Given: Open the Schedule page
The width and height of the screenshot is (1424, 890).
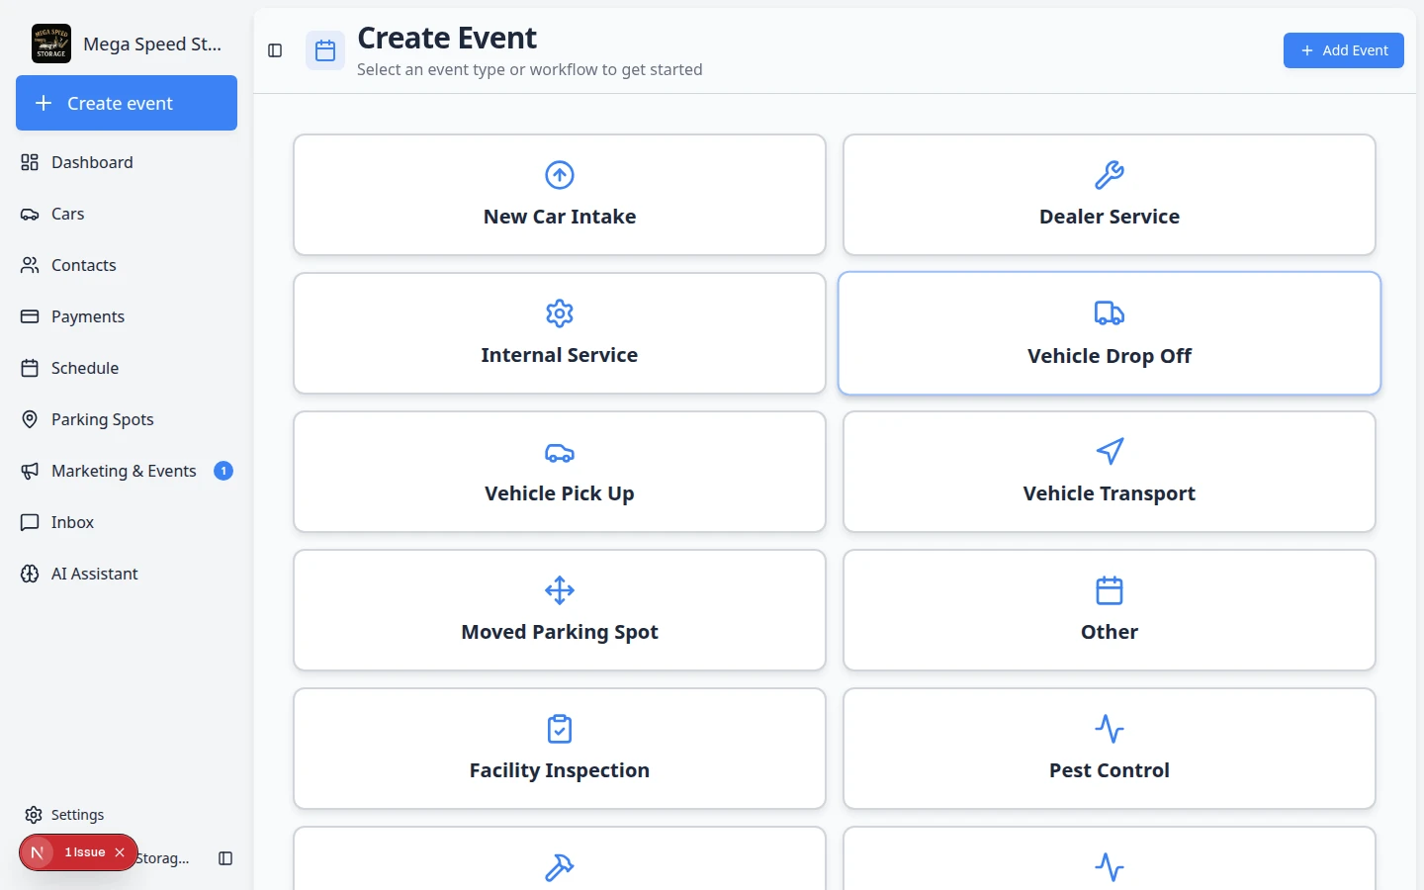Looking at the screenshot, I should point(127,368).
